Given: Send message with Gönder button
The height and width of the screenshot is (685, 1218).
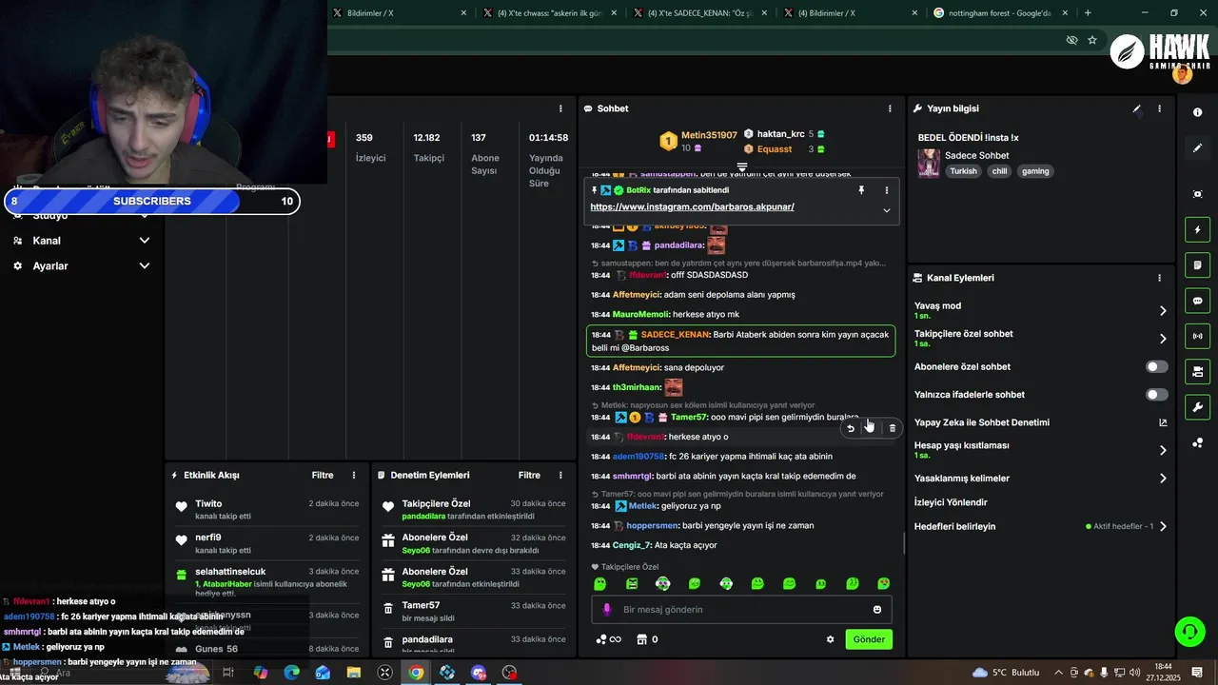Looking at the screenshot, I should [869, 639].
